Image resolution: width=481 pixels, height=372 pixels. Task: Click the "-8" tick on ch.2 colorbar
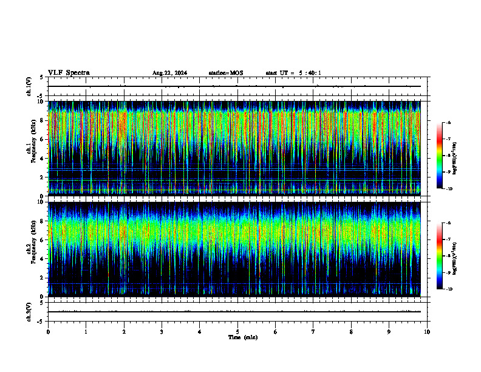(x=448, y=256)
